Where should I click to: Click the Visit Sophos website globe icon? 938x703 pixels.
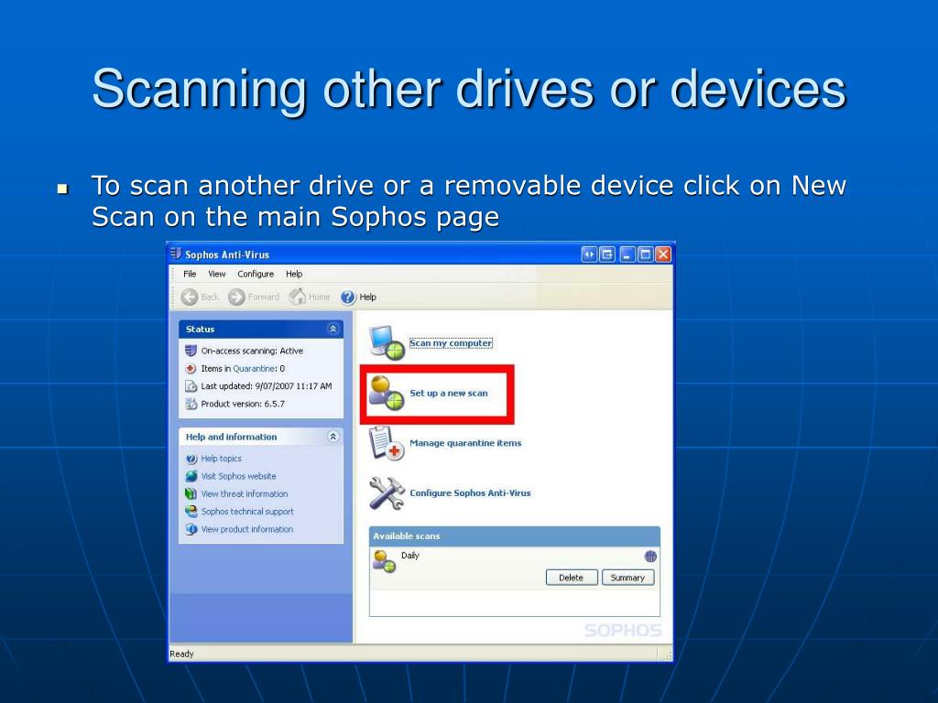click(x=191, y=476)
